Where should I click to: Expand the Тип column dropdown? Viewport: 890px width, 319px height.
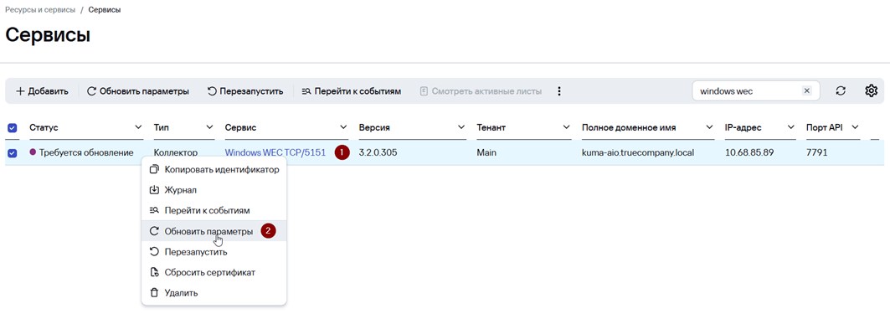coord(209,127)
